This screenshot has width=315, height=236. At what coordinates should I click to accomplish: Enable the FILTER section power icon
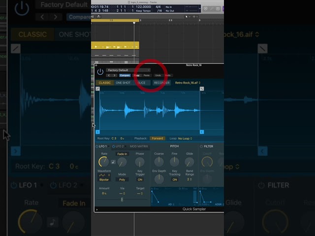point(201,147)
